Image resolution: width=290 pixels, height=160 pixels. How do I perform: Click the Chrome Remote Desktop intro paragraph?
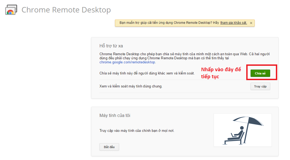coord(185,58)
